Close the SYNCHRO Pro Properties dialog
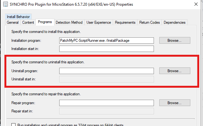Screen dimensions: 203x126 click(x=196, y=4)
